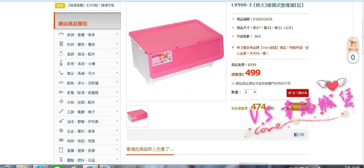
Task: Select the pink storage box thumbnail
Action: tap(137, 116)
